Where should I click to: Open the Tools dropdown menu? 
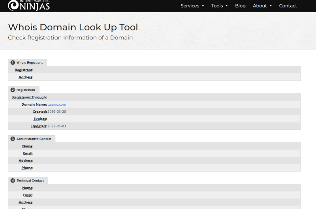click(x=220, y=6)
